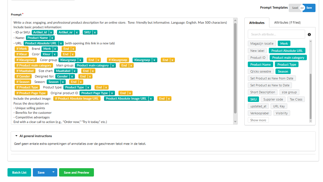Remove Product Type tag in prompt line

pos(88,88)
